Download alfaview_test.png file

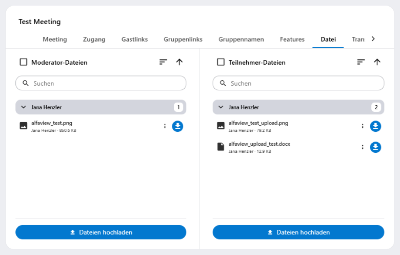177,126
